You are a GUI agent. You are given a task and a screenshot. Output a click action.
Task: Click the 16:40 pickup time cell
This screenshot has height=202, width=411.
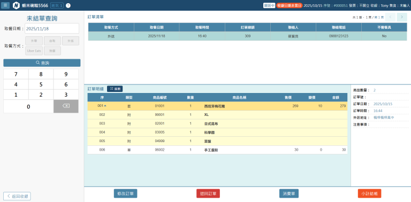click(x=202, y=36)
